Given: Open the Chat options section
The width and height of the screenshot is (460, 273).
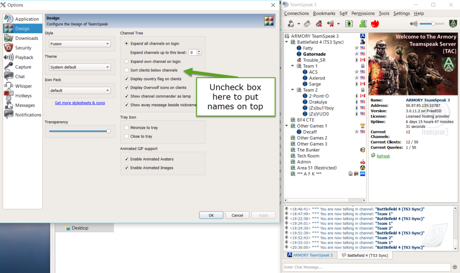Looking at the screenshot, I should tap(23, 76).
